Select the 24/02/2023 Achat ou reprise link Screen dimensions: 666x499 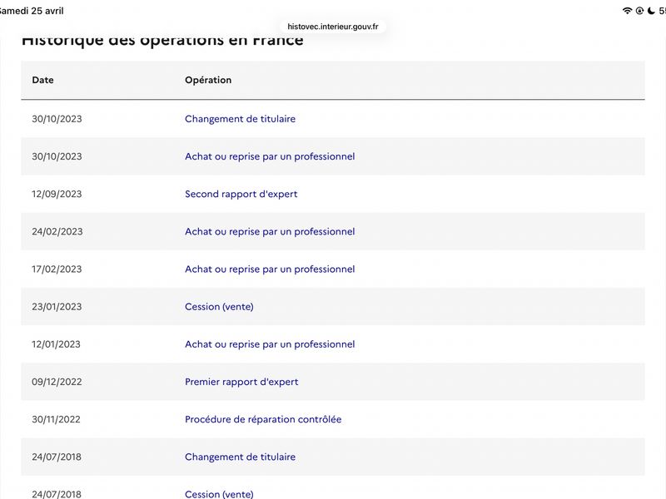click(270, 231)
